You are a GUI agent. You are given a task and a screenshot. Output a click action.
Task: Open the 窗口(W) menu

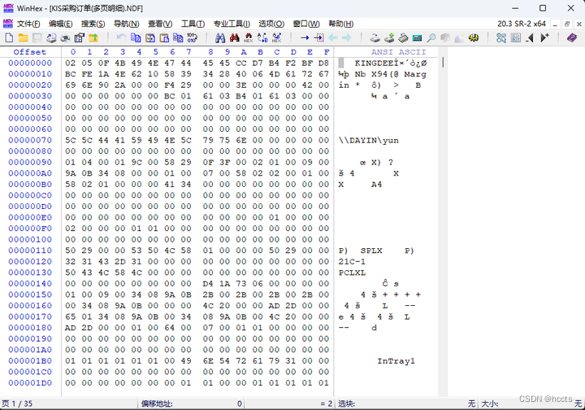(x=306, y=24)
